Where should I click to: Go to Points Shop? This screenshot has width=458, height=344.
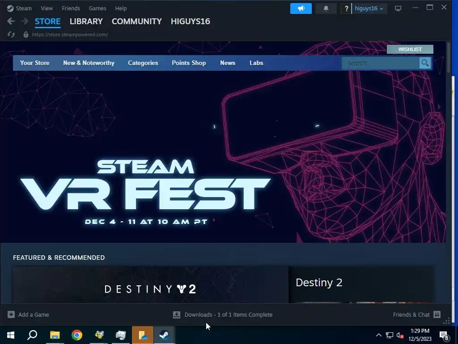coord(189,63)
